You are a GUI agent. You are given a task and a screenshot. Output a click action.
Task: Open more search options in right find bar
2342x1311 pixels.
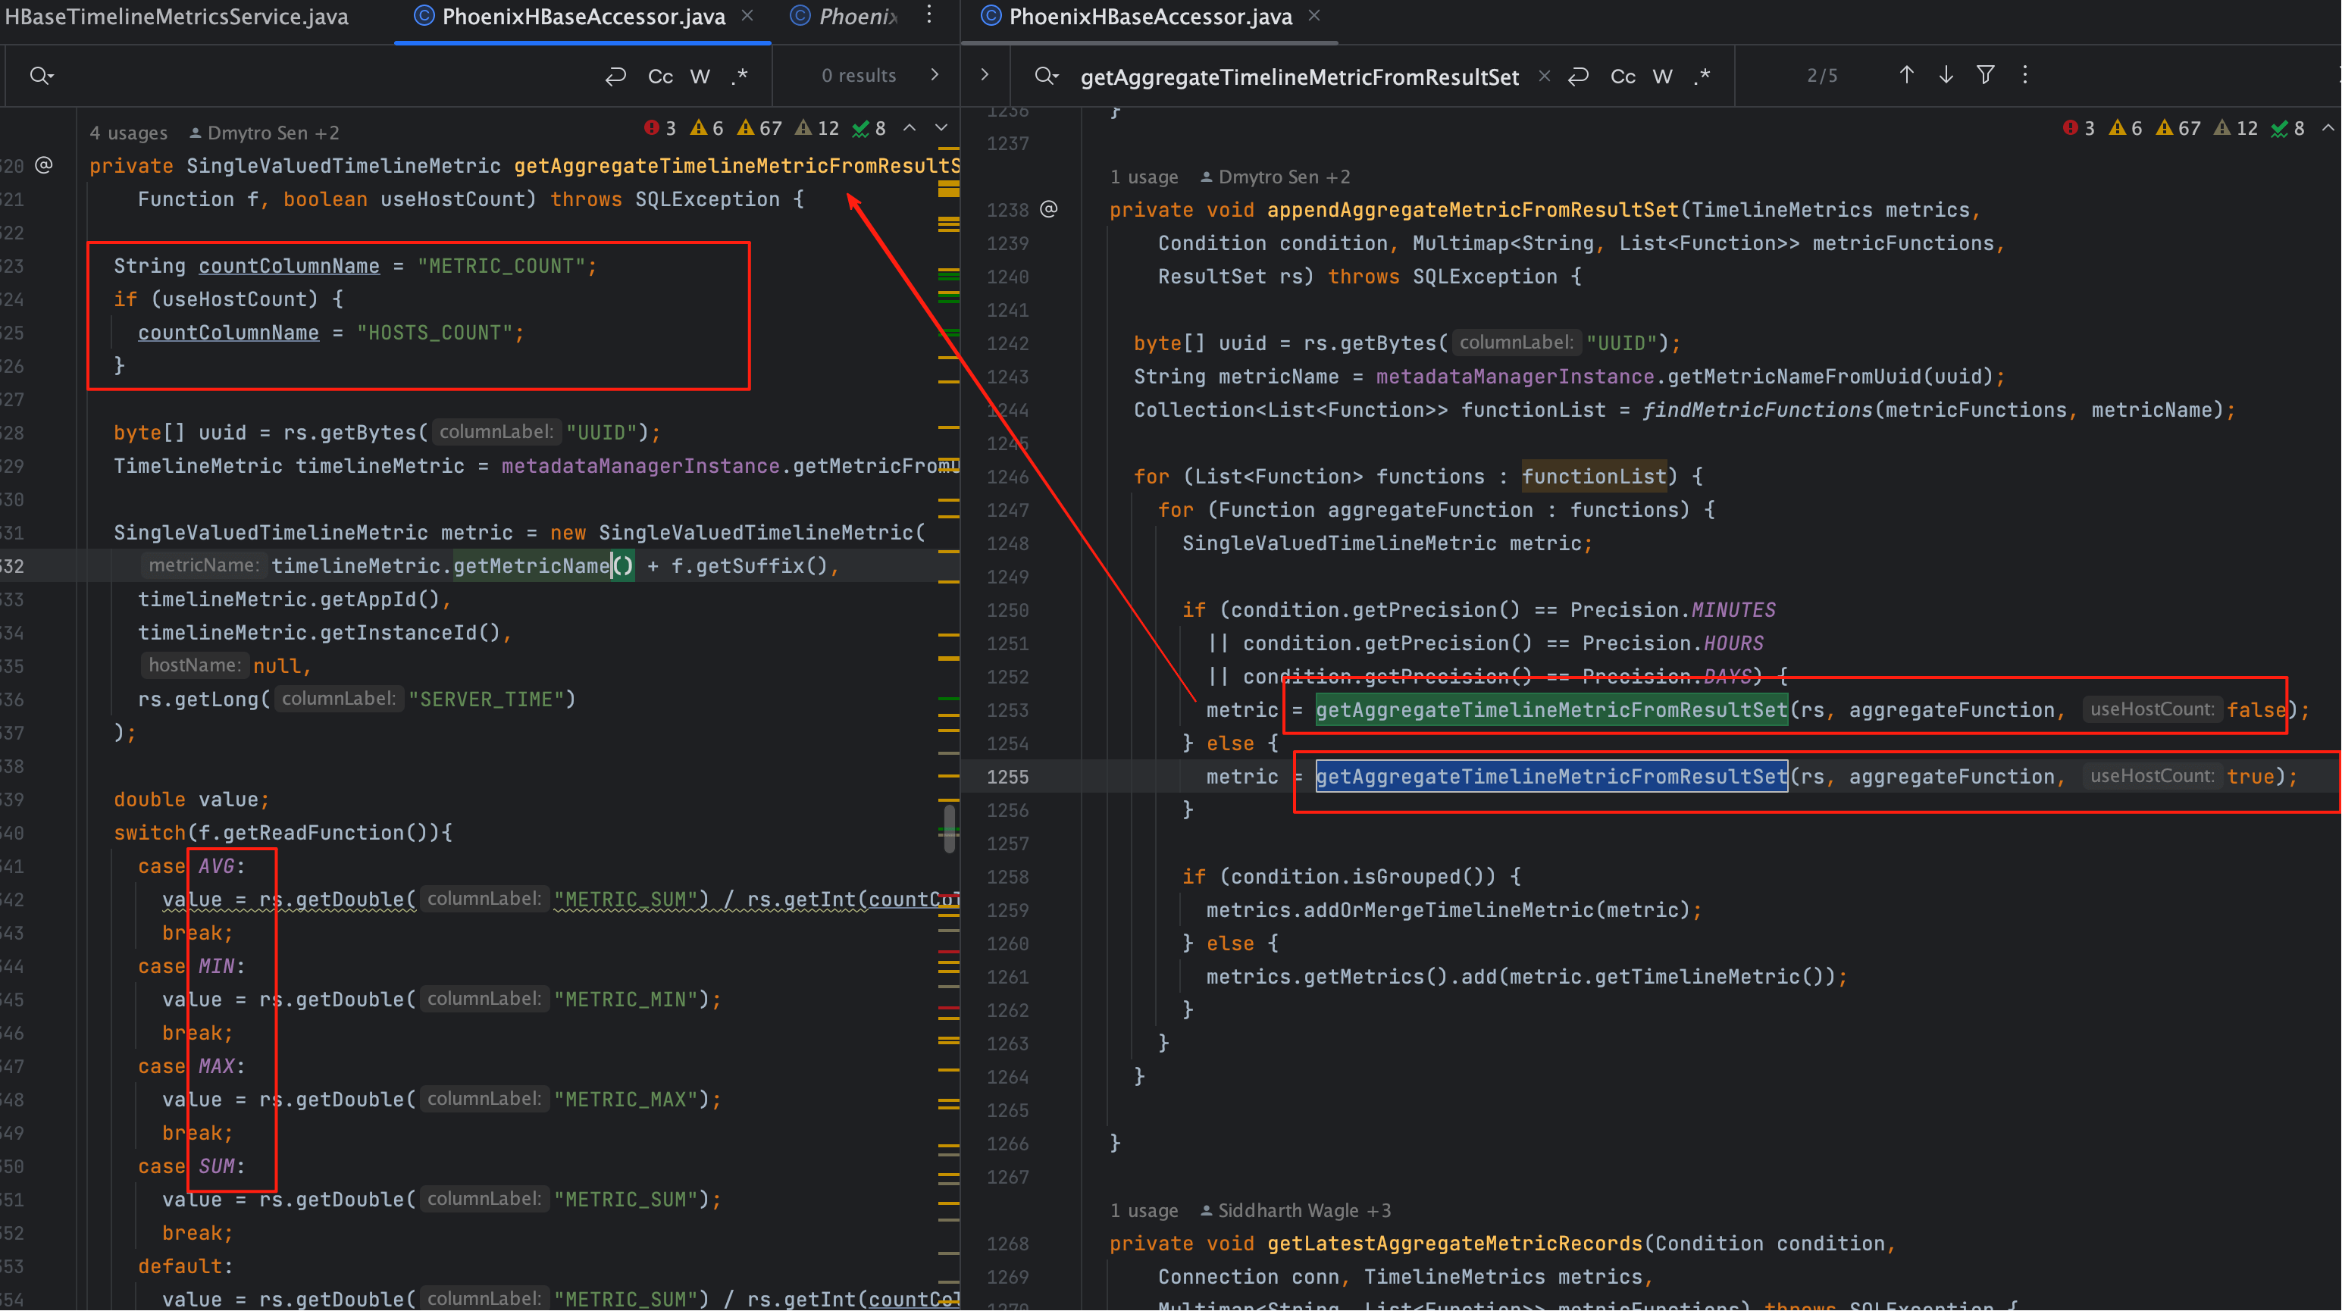click(x=2024, y=74)
